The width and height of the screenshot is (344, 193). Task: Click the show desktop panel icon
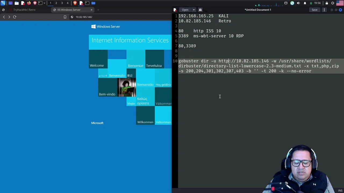11,3
